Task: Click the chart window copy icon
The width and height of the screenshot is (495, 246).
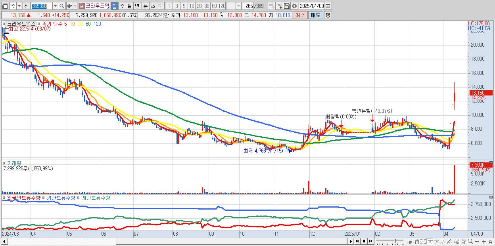Action: click(x=463, y=241)
